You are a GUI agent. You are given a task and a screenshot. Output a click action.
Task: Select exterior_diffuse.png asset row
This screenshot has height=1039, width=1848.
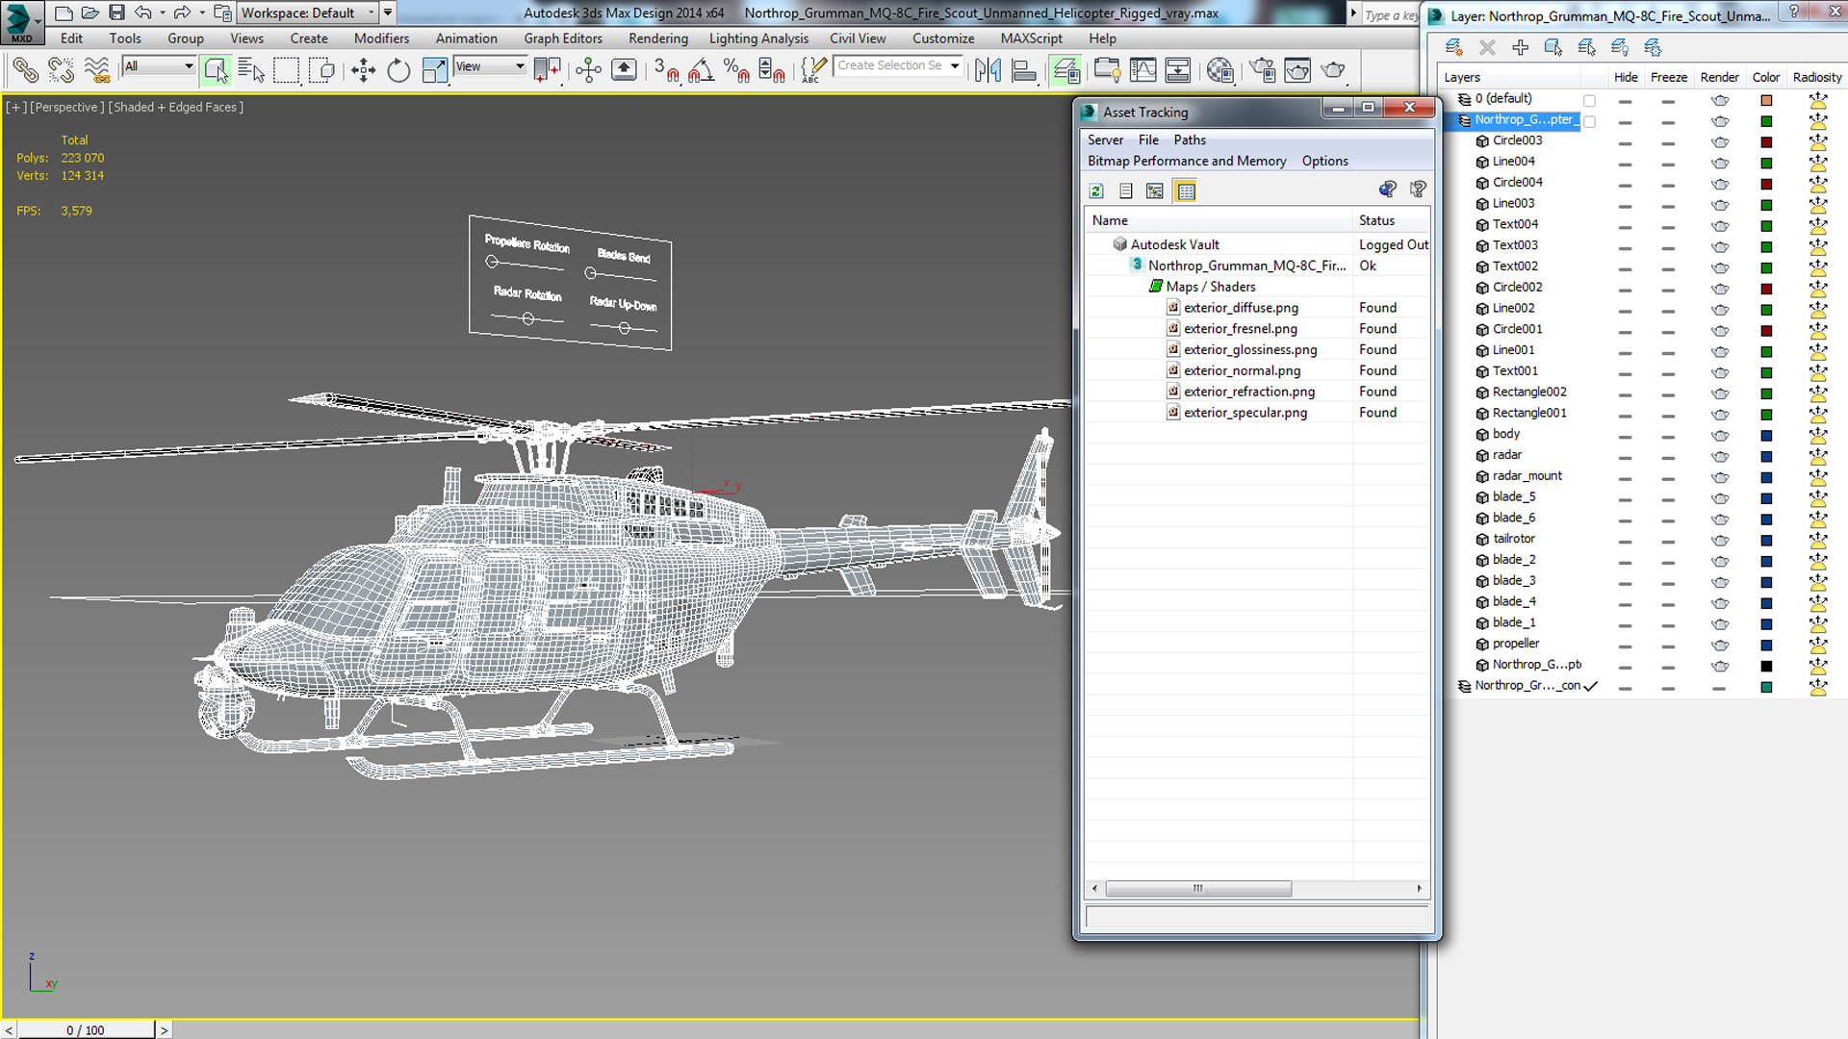[1257, 308]
